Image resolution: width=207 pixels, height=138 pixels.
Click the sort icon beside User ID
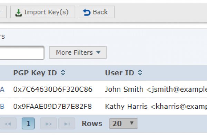coord(140,73)
